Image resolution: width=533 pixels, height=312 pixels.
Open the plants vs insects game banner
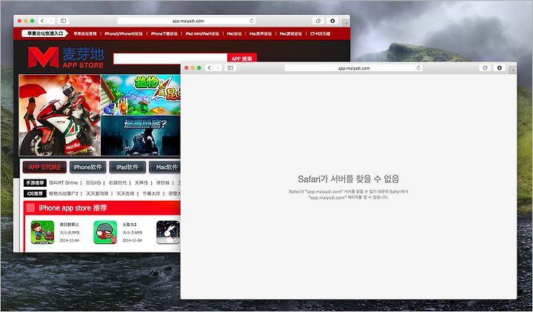(x=141, y=95)
